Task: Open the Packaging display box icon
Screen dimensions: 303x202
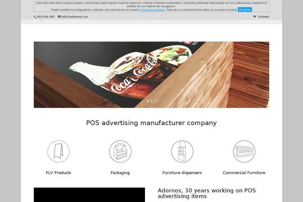Action: pos(120,151)
